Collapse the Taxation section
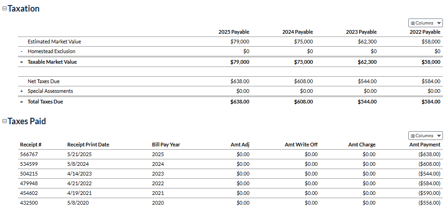 tap(5, 9)
